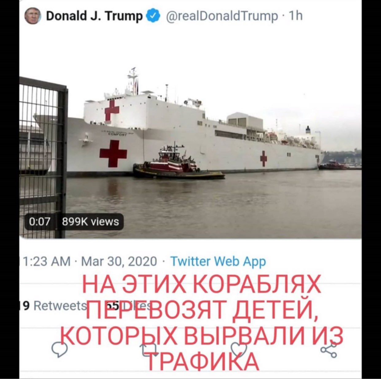Open the Donald J. Trump display name

click(x=94, y=15)
